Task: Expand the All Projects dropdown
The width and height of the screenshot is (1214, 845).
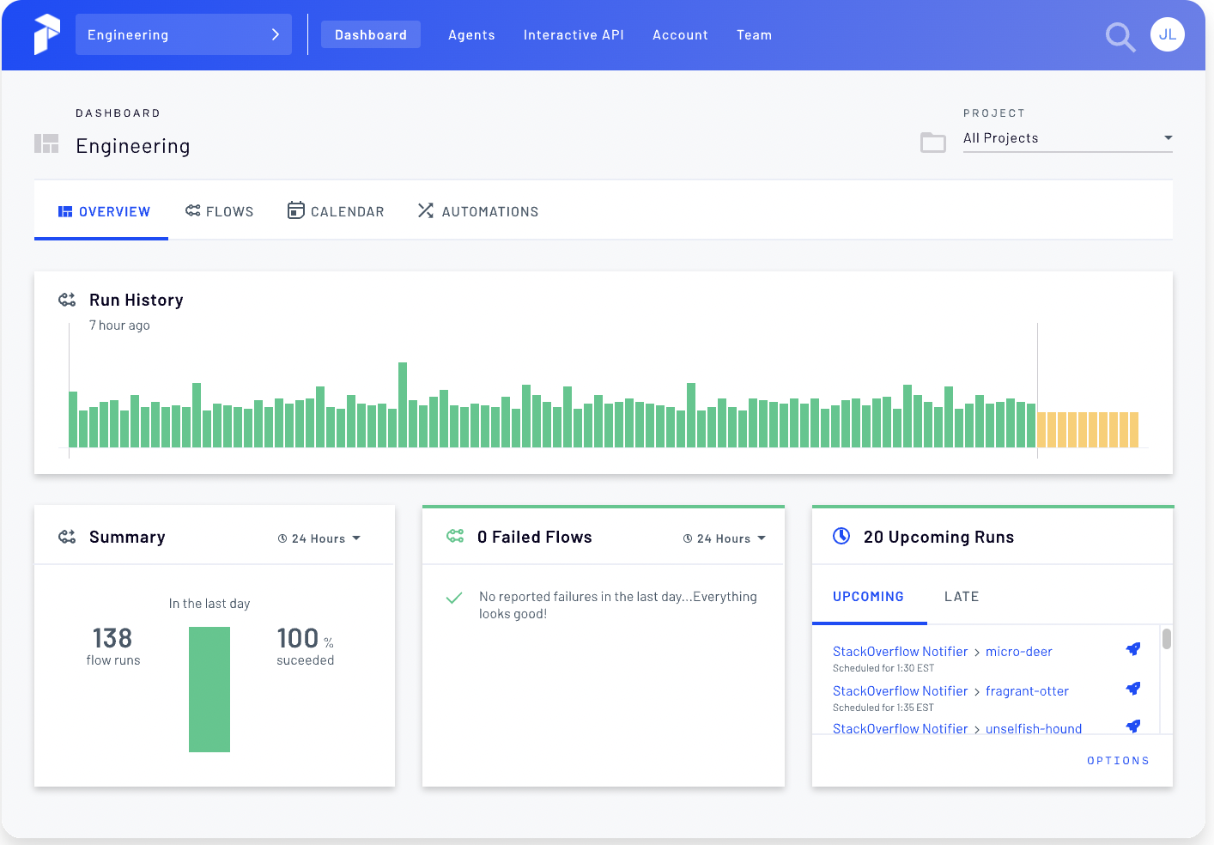Action: (x=1067, y=138)
